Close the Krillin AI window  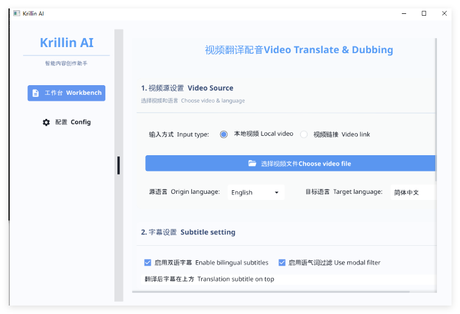pyautogui.click(x=444, y=13)
